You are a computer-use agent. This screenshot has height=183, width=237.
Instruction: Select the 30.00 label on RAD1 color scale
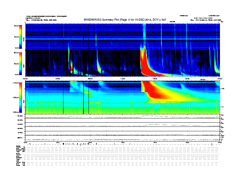(16, 64)
